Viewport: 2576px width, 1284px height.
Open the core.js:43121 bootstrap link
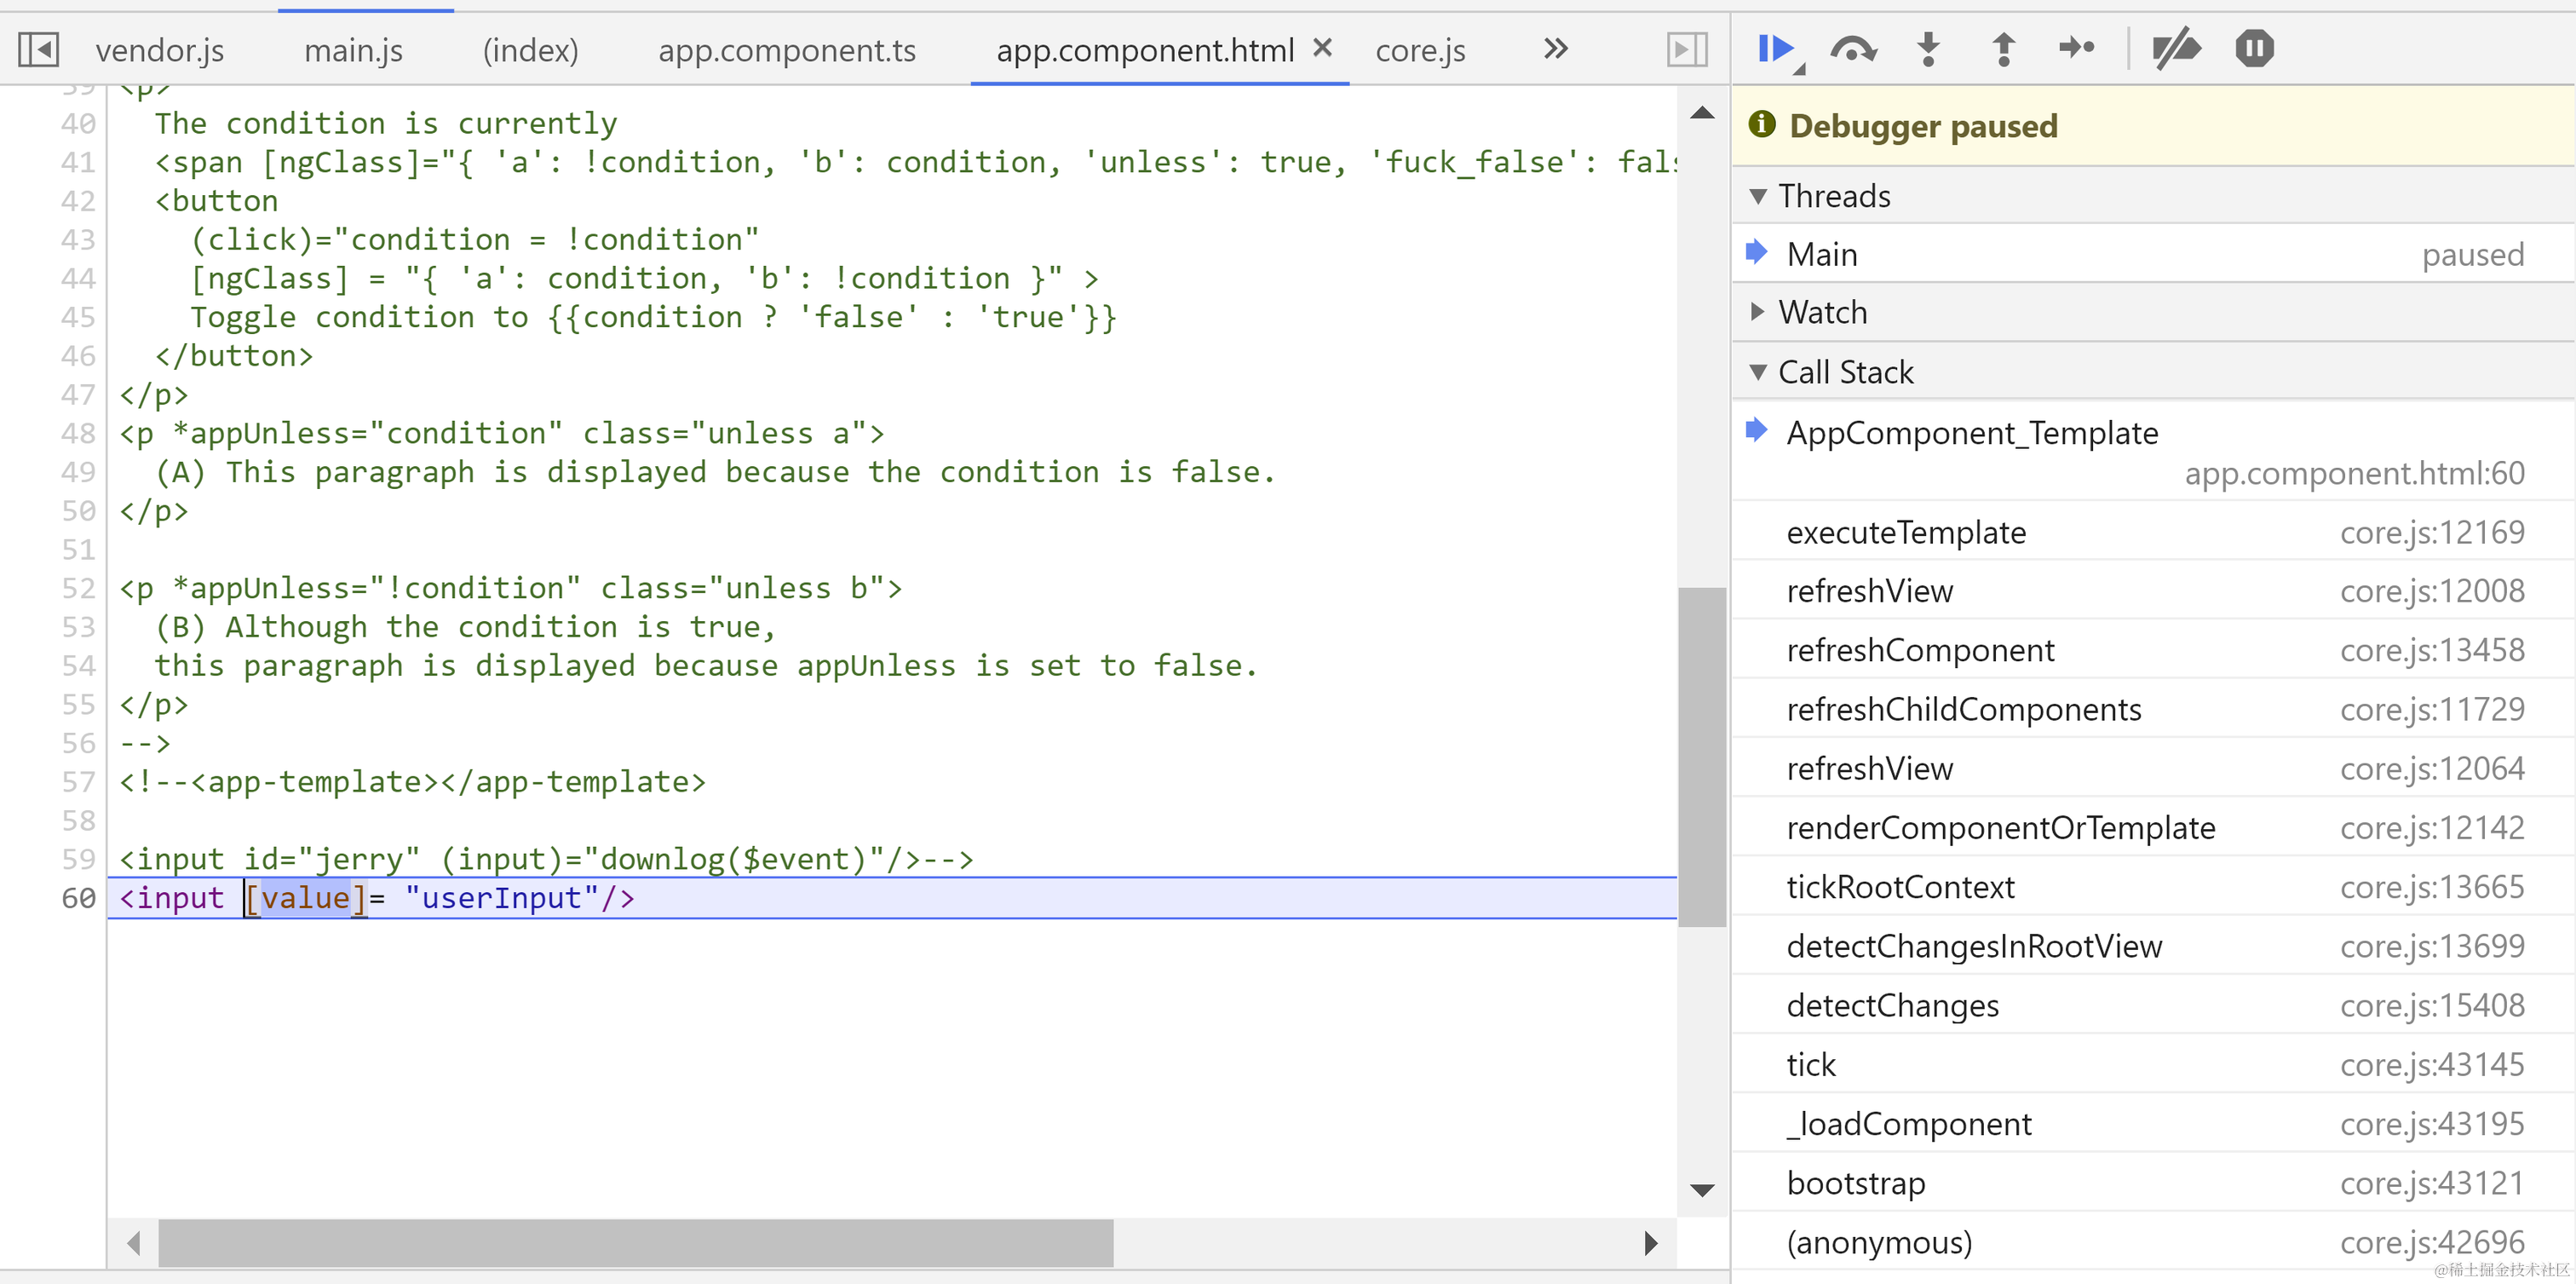click(2431, 1183)
